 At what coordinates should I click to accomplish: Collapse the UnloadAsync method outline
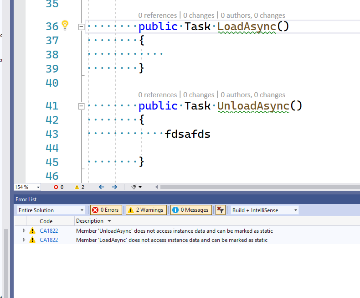(x=81, y=106)
